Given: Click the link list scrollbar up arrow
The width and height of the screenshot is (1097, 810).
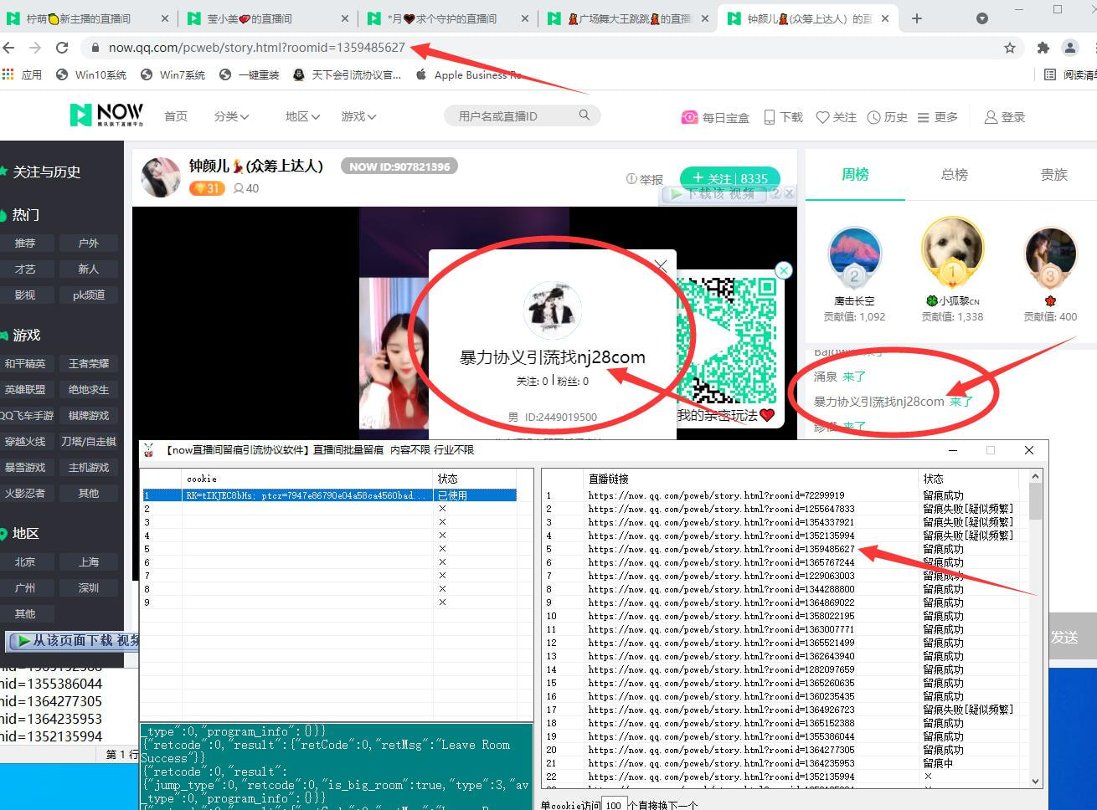Looking at the screenshot, I should click(1036, 476).
